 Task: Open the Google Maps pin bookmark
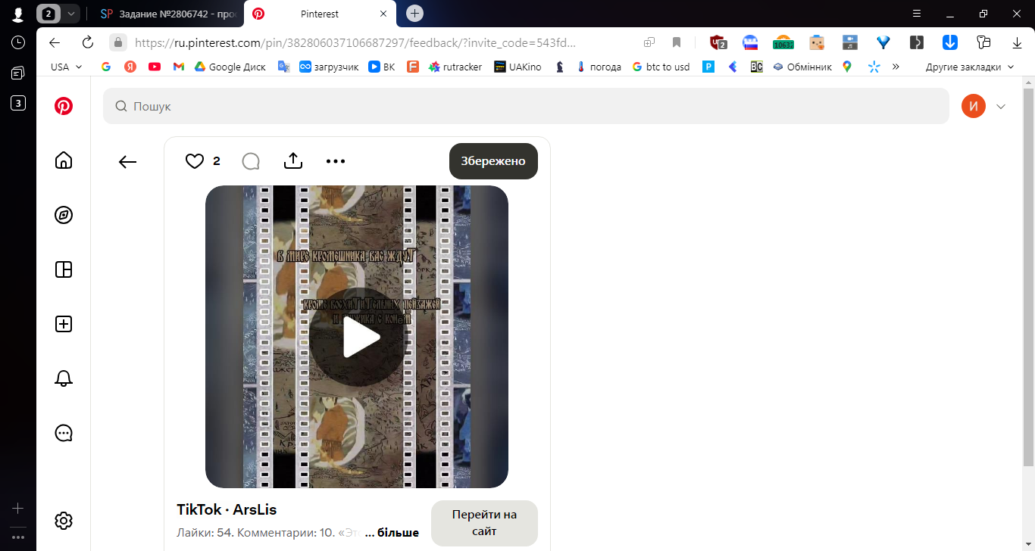847,67
